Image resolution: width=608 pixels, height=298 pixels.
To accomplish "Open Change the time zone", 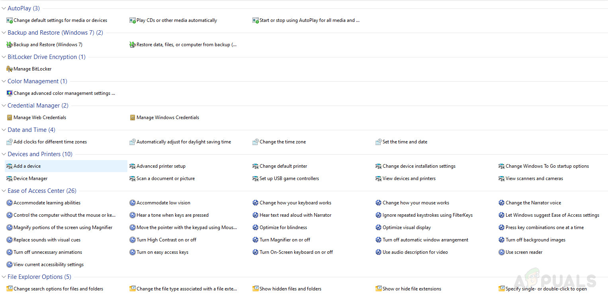I will pyautogui.click(x=283, y=142).
